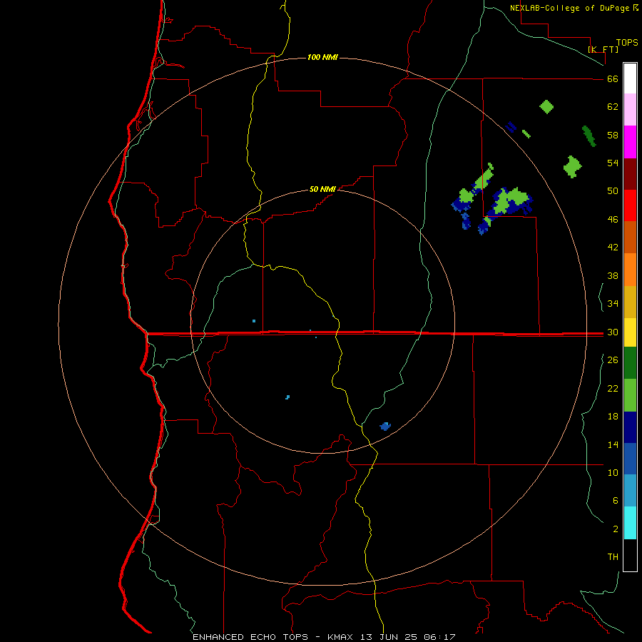Viewport: 642px width, 642px height.
Task: Click the "[K FT]" units label
Action: coord(603,49)
